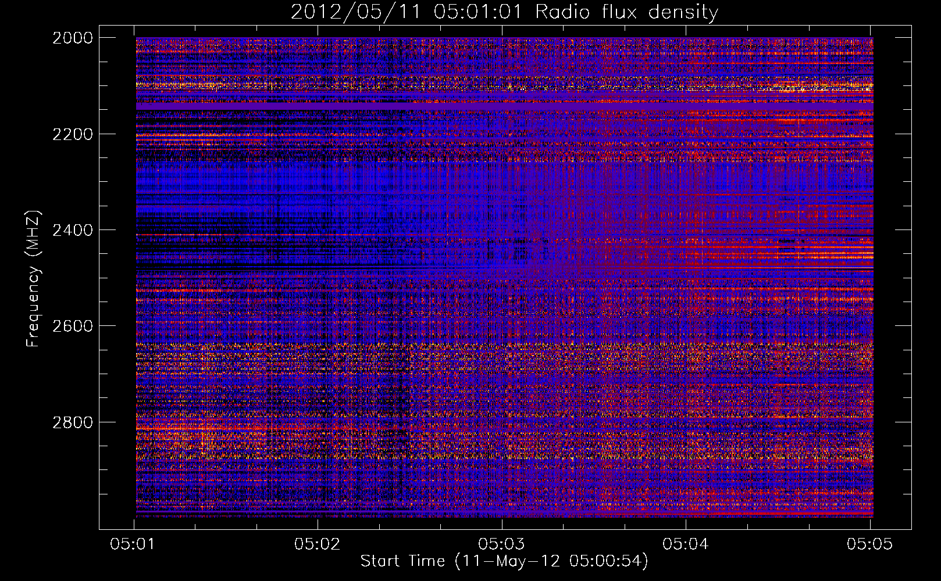Screen dimensions: 941x581
Task: Click the 05:05 time axis label
Action: click(x=869, y=544)
